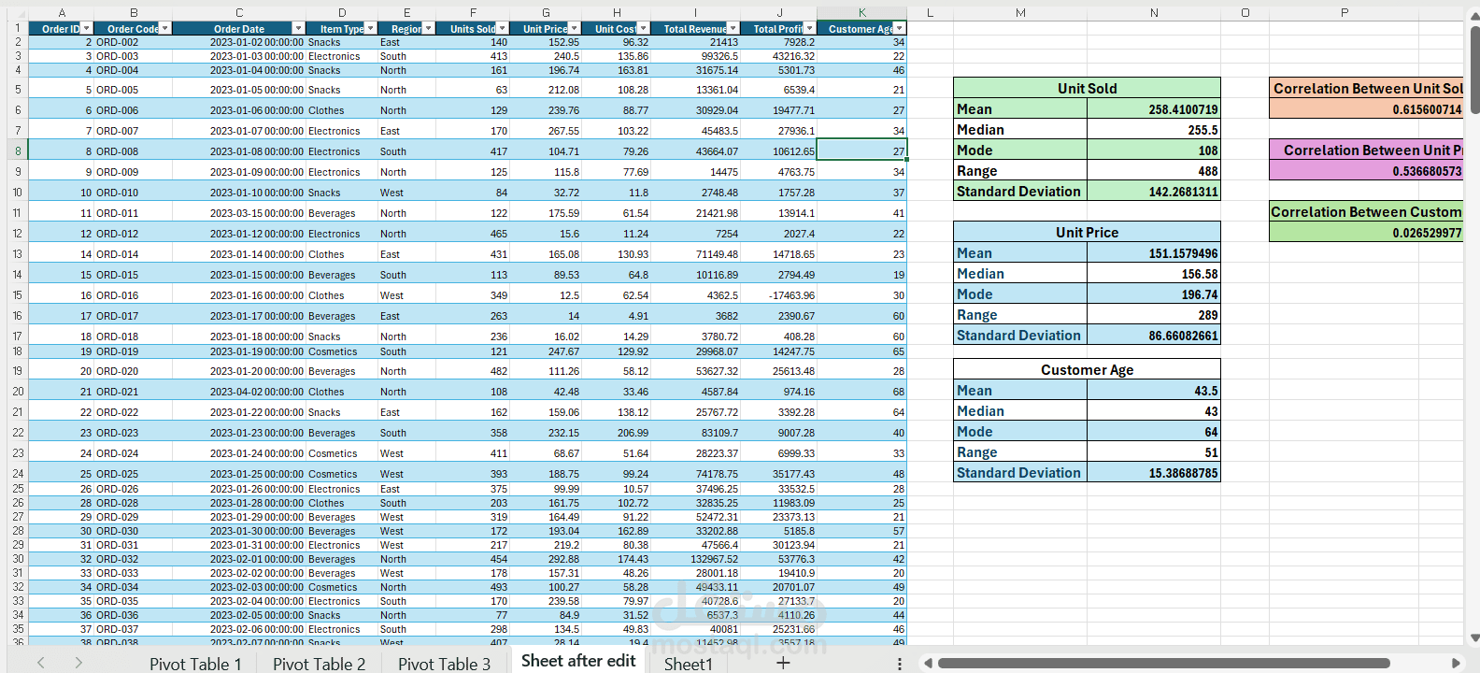
Task: Select column P header
Action: coord(1345,13)
